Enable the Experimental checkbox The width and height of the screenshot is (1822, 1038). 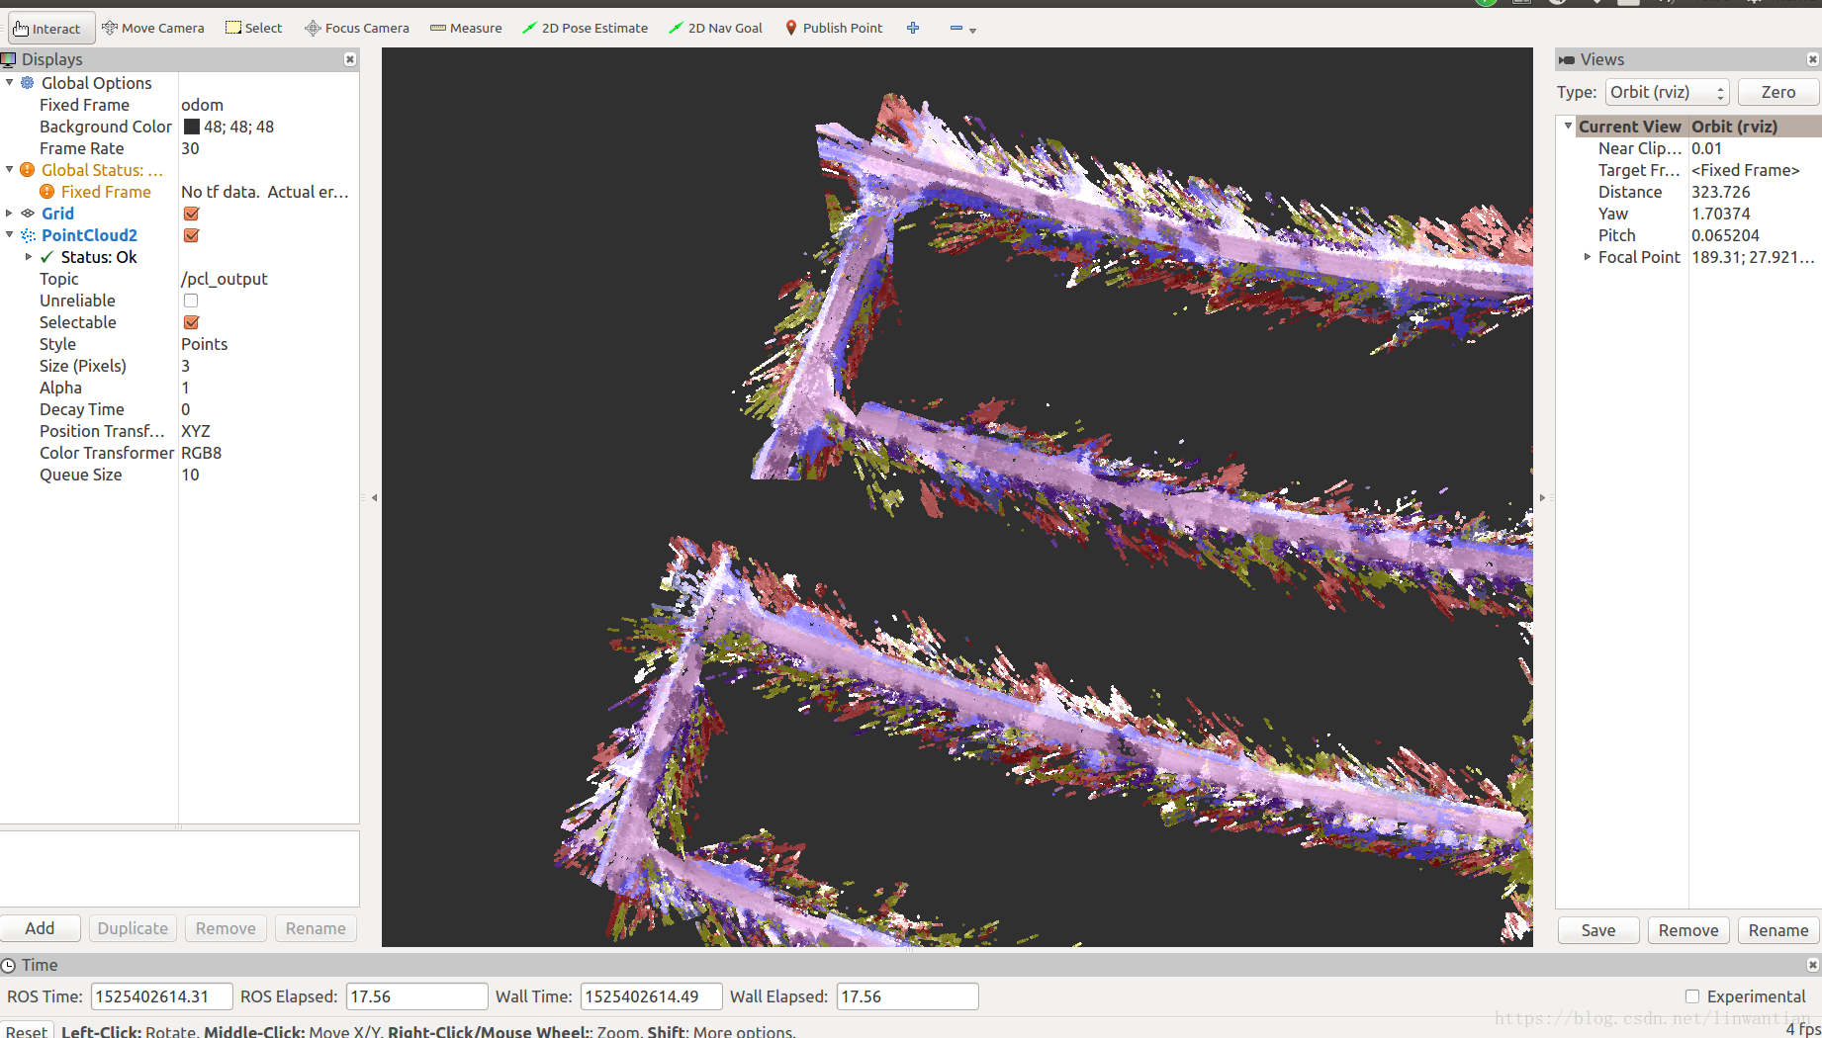pyautogui.click(x=1692, y=996)
